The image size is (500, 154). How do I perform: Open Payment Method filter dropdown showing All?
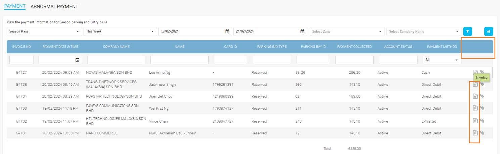point(442,60)
